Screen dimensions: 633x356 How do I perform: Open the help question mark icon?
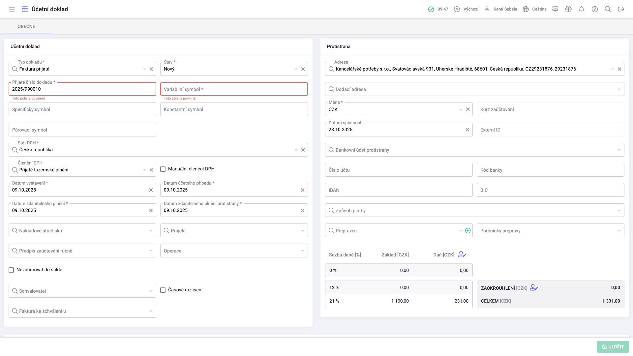tap(595, 9)
